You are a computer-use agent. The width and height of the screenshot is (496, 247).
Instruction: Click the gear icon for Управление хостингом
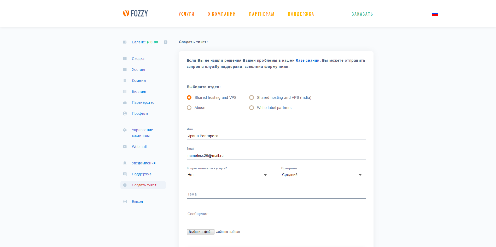125,130
